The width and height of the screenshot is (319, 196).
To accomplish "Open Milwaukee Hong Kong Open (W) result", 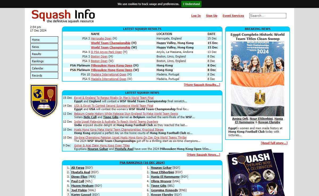I will [x=112, y=70].
